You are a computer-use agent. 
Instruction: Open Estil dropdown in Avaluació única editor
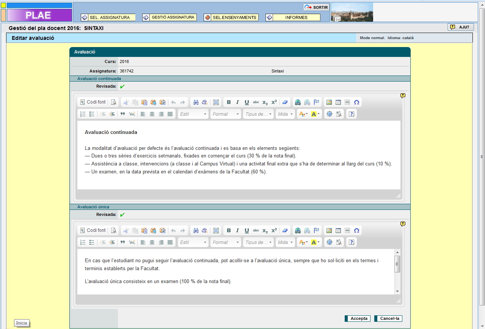(193, 242)
